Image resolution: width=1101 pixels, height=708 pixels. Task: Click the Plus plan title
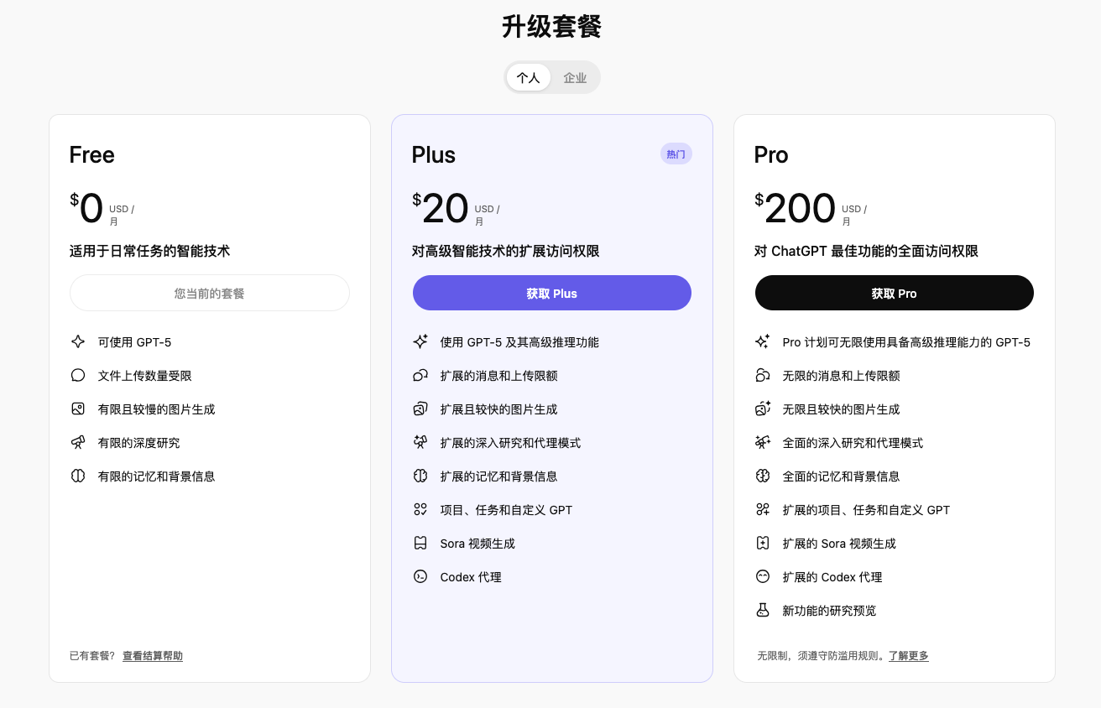(x=434, y=155)
